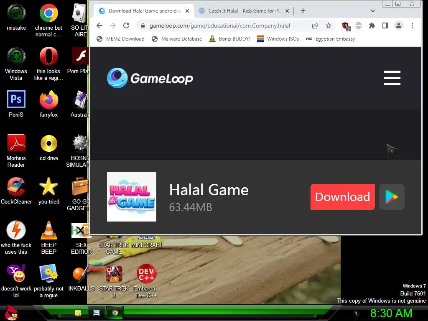Select the Yahoo 'doesn't work lol' icon

pos(16,281)
